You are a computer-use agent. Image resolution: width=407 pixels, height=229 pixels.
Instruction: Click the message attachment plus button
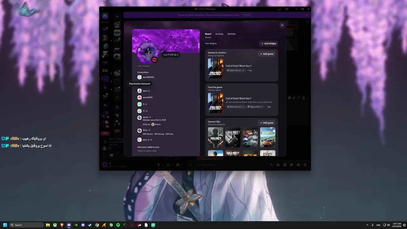(x=190, y=165)
